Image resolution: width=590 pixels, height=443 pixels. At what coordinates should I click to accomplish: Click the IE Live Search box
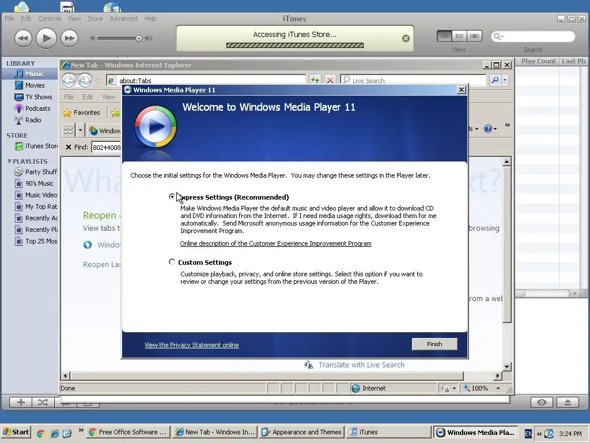(413, 80)
